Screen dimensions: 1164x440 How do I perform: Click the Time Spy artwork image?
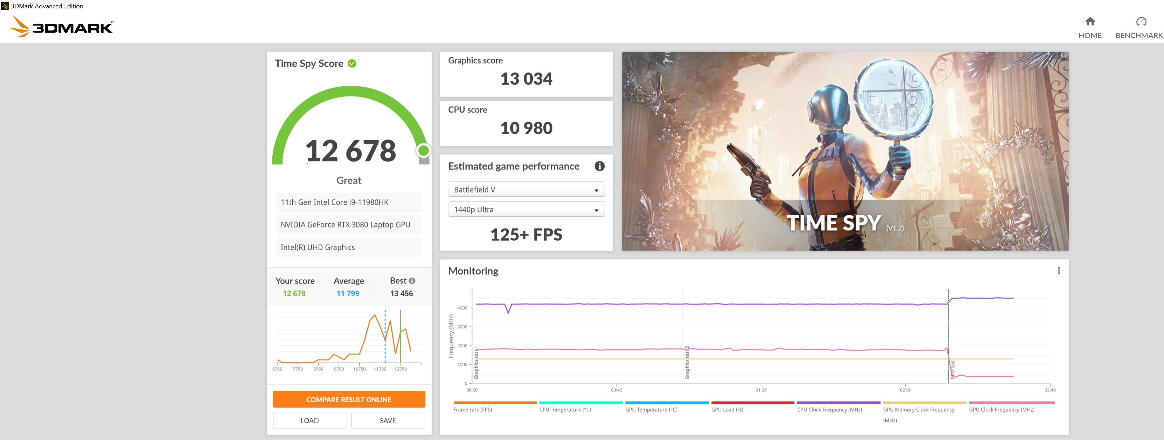844,151
